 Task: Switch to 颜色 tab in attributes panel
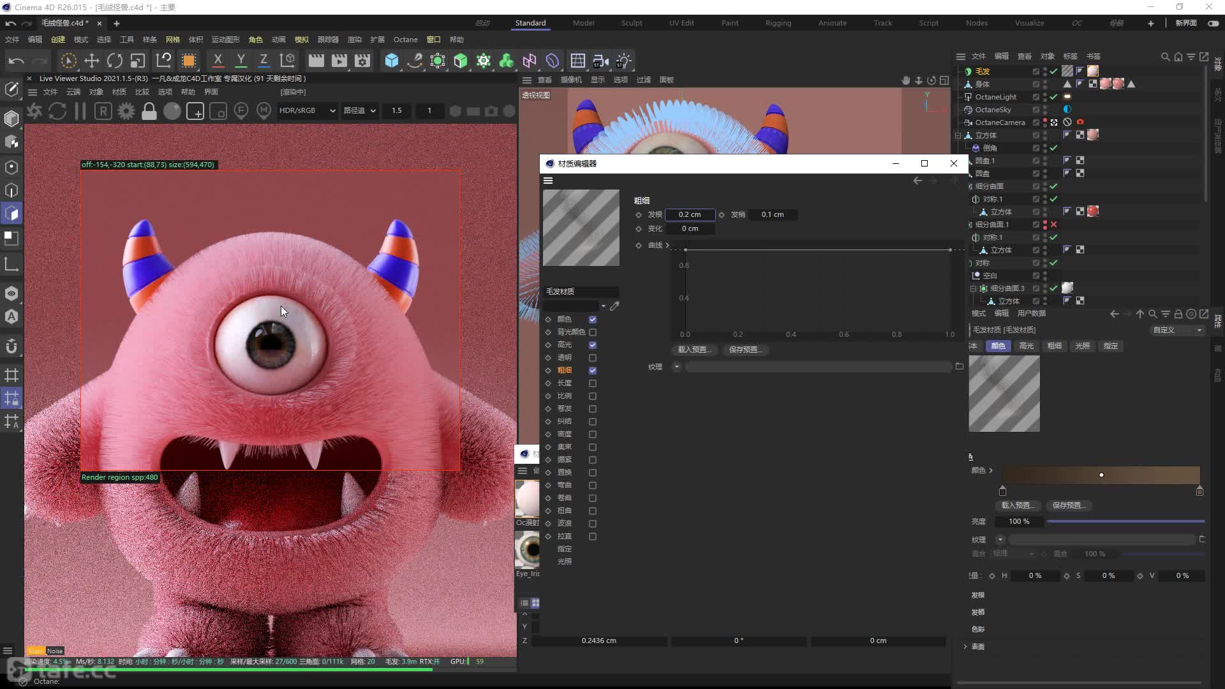pos(998,346)
